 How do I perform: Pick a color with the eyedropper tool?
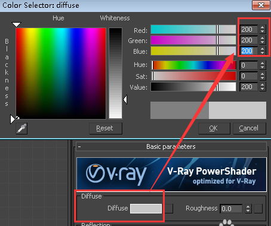pyautogui.click(x=21, y=129)
